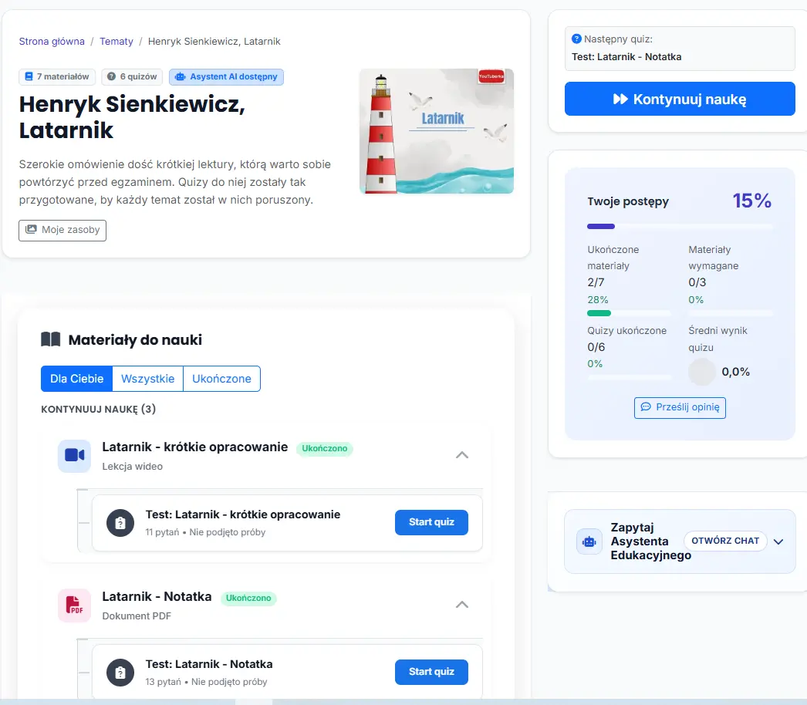This screenshot has width=807, height=705.
Task: Click the 0/6 quizzes completed value
Action: point(596,347)
